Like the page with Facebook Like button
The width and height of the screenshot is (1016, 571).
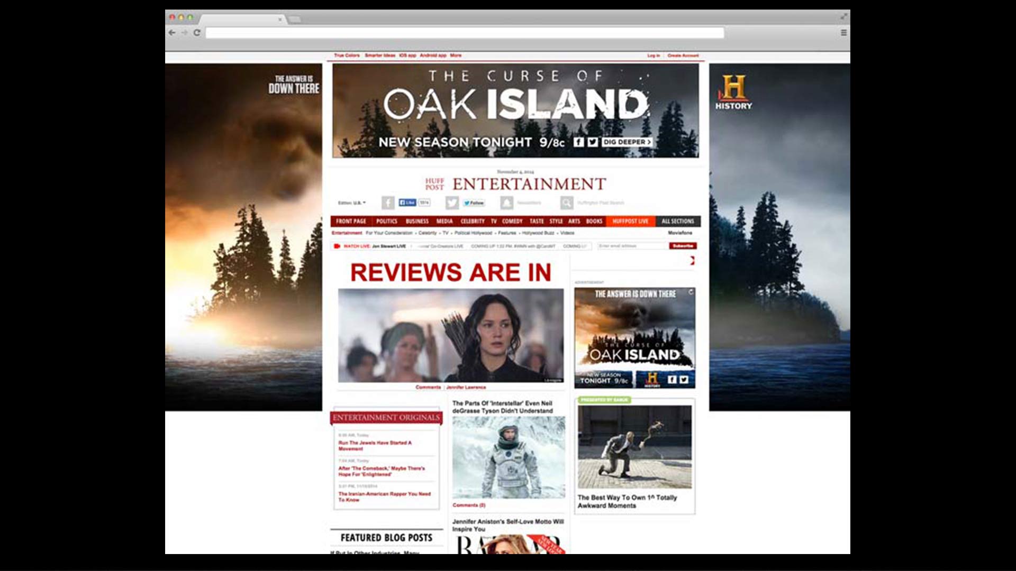(407, 202)
